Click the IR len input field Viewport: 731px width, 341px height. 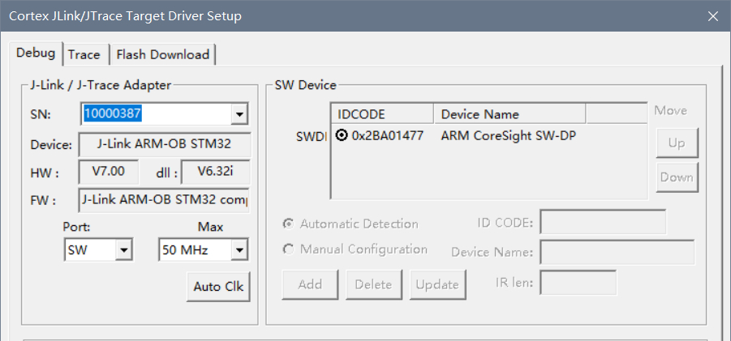[x=578, y=283]
